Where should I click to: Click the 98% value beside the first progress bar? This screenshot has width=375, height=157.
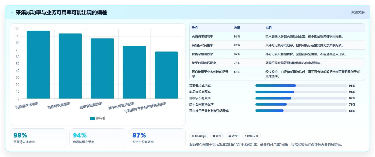(x=352, y=86)
